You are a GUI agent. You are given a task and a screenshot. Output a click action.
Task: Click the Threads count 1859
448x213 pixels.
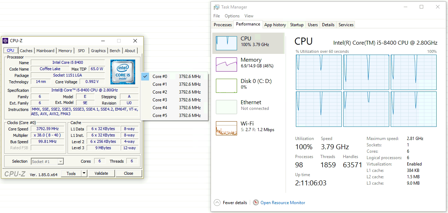coord(328,165)
